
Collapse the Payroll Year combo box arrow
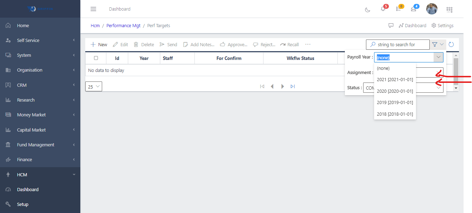(x=438, y=57)
